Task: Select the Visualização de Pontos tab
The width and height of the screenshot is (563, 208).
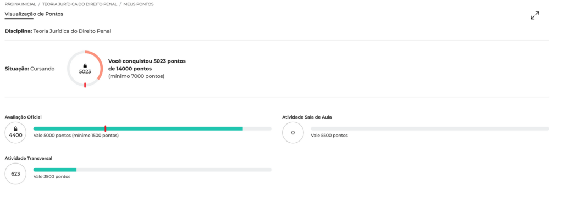Action: click(34, 14)
